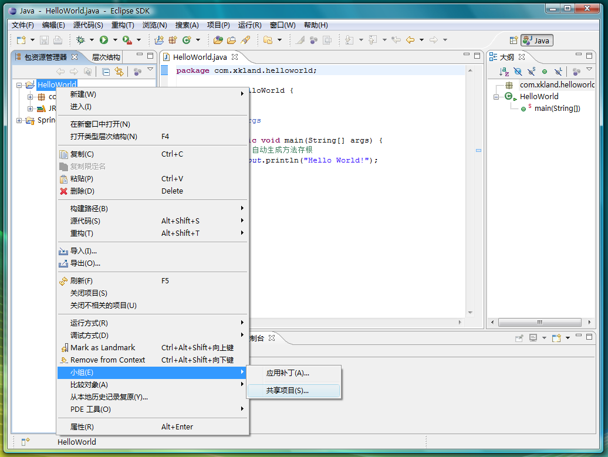Select 新建(W) in context menu
The image size is (608, 457).
[x=153, y=94]
